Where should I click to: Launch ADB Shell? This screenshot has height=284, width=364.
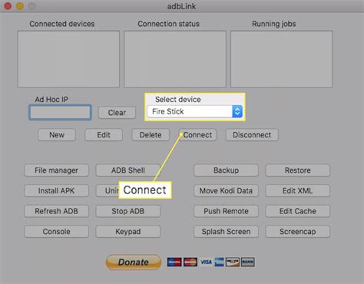128,170
